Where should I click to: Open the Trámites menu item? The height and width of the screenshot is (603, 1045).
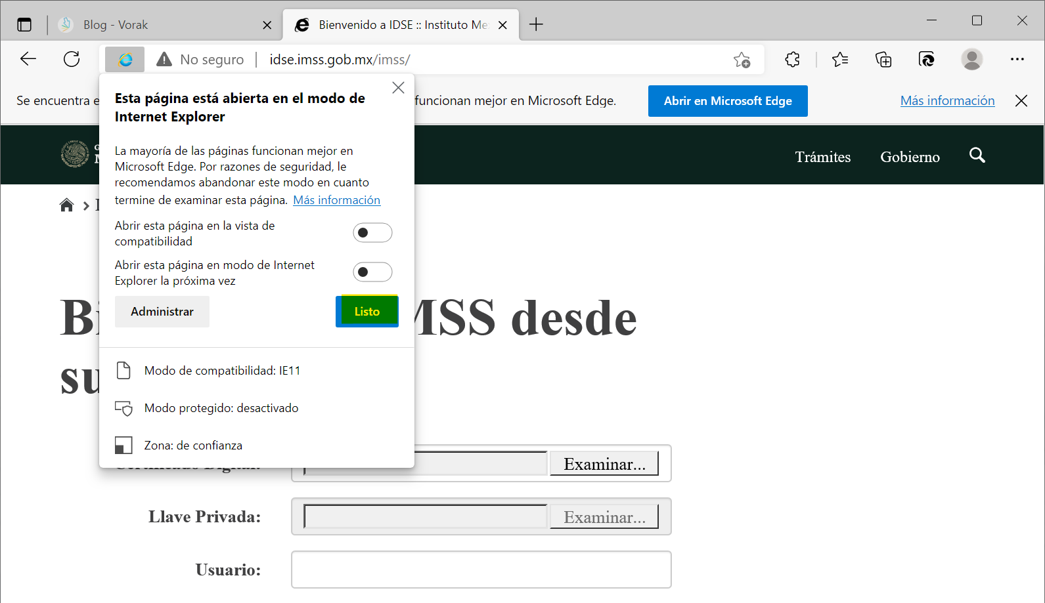823,157
